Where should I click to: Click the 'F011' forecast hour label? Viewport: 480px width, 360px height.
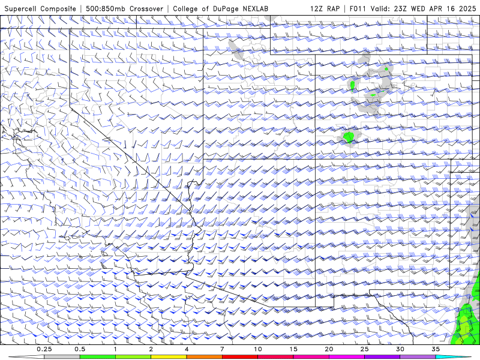(x=358, y=9)
